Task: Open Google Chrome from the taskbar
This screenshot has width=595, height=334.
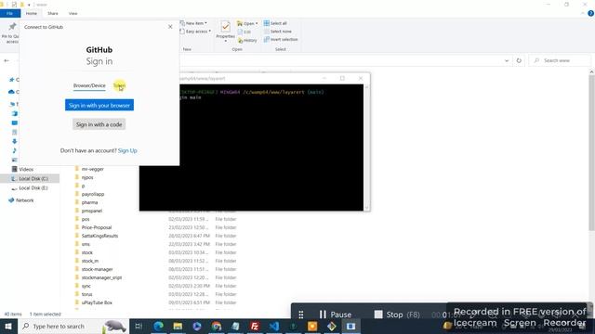Action: coord(217,326)
